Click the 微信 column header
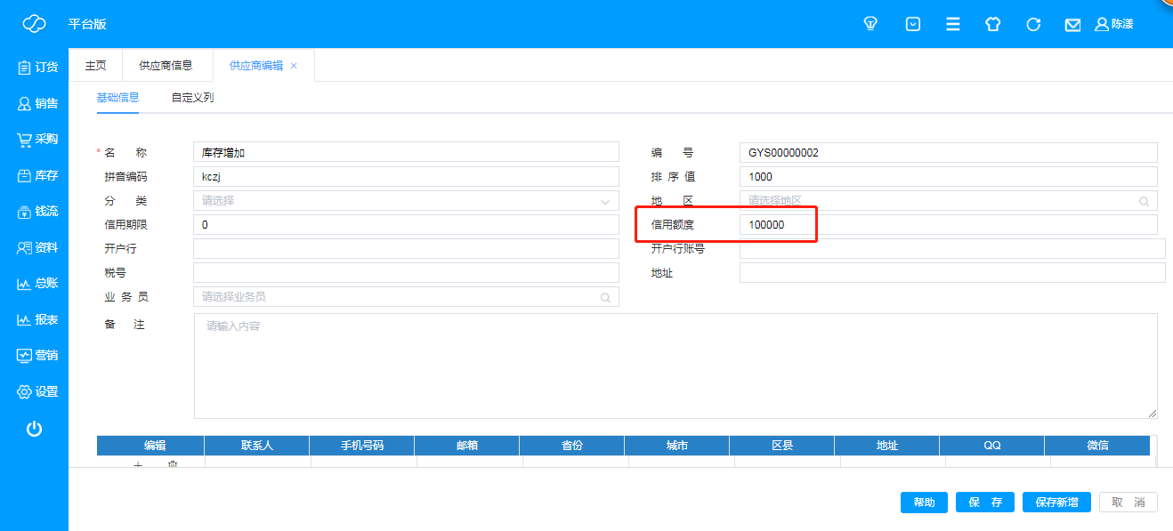The width and height of the screenshot is (1173, 531). [x=1097, y=445]
